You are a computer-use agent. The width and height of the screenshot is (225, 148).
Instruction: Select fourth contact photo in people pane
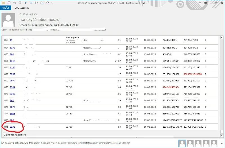(x=206, y=144)
